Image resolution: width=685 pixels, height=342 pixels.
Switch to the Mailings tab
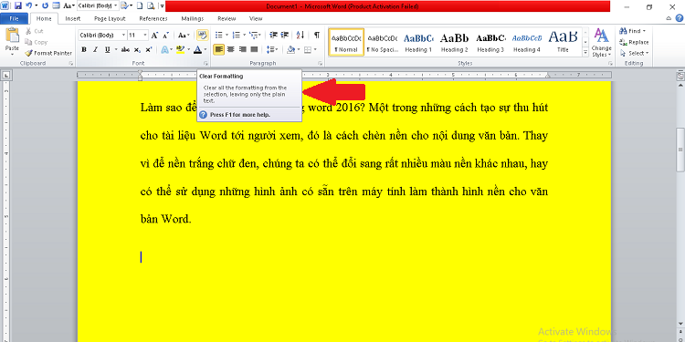tap(193, 19)
